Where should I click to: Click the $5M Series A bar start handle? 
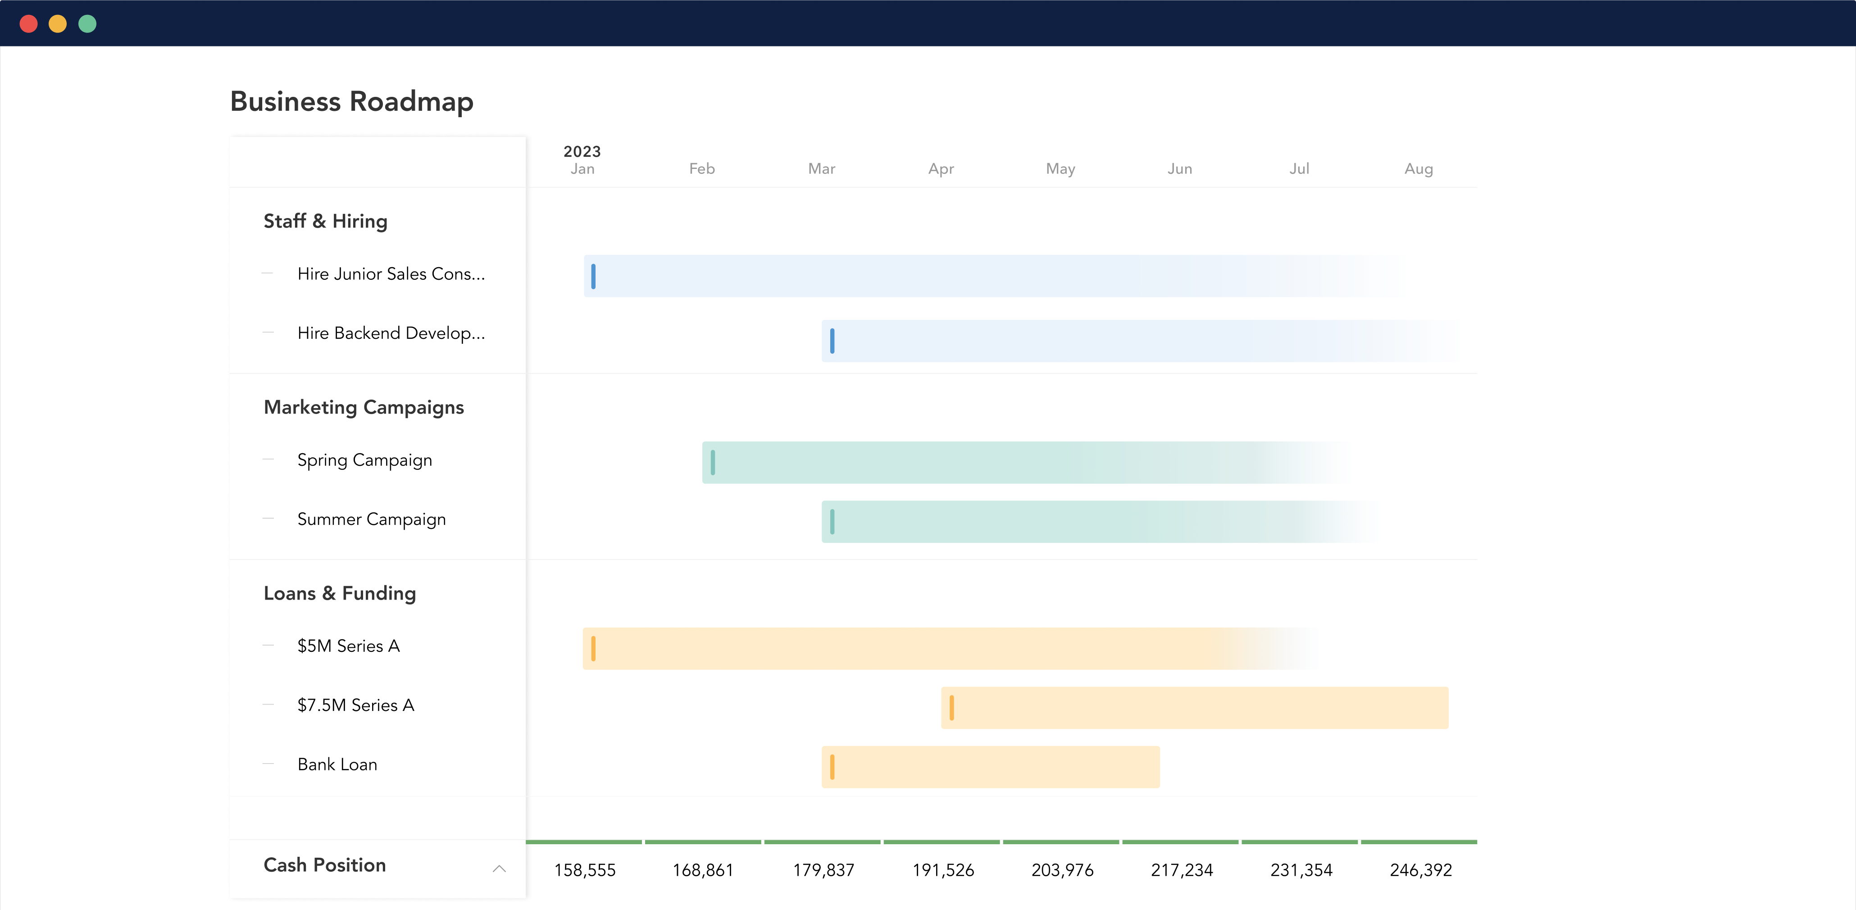pyautogui.click(x=593, y=648)
